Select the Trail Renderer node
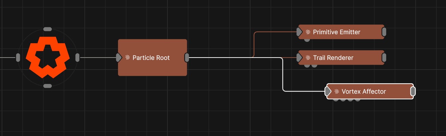 341,58
